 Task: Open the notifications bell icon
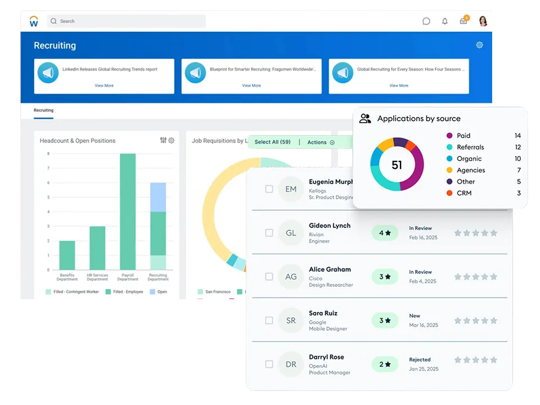tap(445, 21)
